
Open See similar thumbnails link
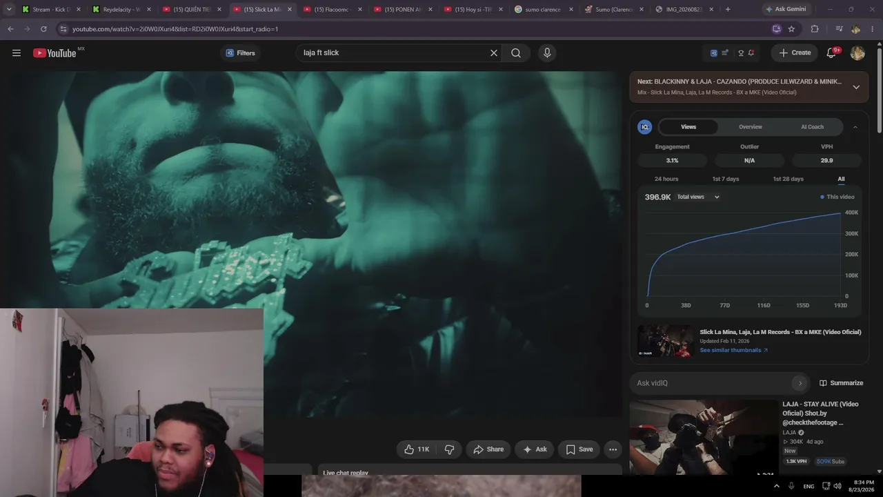point(733,350)
